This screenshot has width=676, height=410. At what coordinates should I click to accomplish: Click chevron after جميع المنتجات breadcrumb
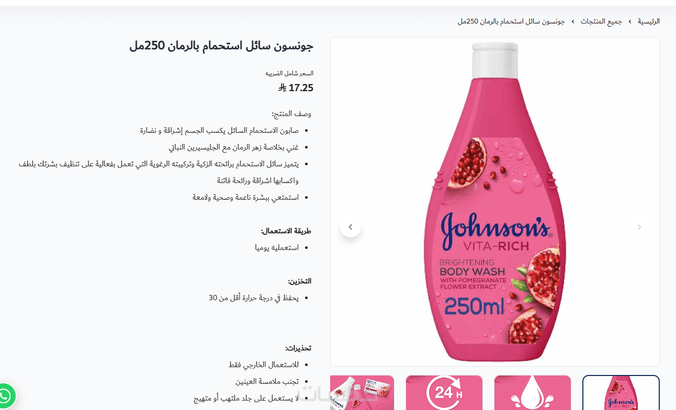[x=573, y=21]
